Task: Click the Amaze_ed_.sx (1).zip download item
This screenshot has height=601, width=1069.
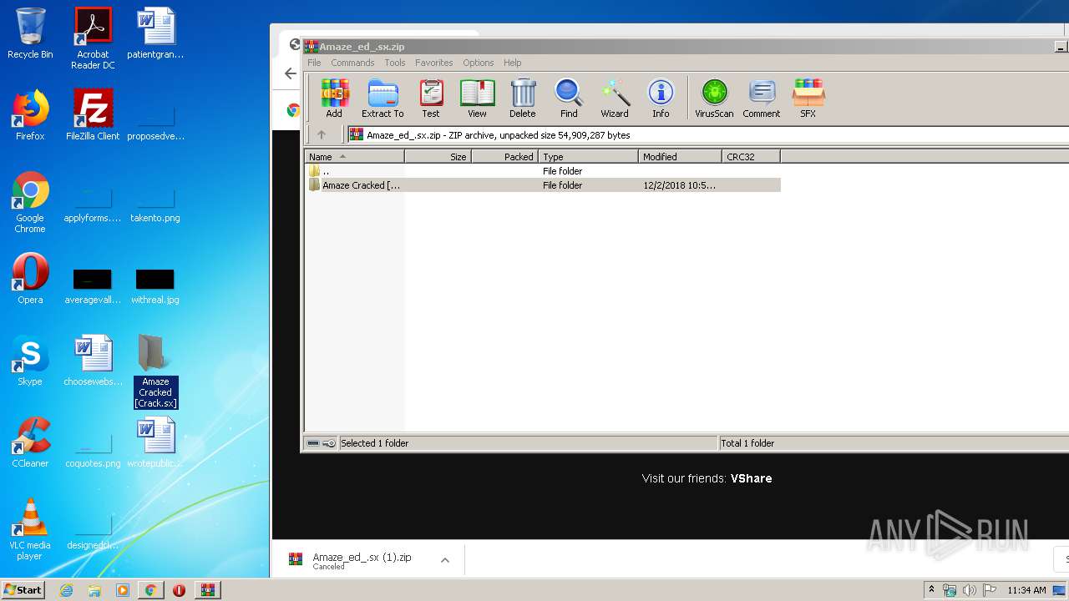Action: coord(362,560)
